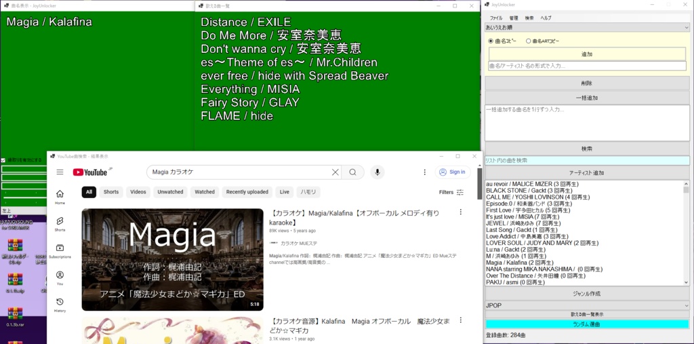The image size is (694, 344).
Task: Click the 削除 button
Action: click(x=587, y=83)
